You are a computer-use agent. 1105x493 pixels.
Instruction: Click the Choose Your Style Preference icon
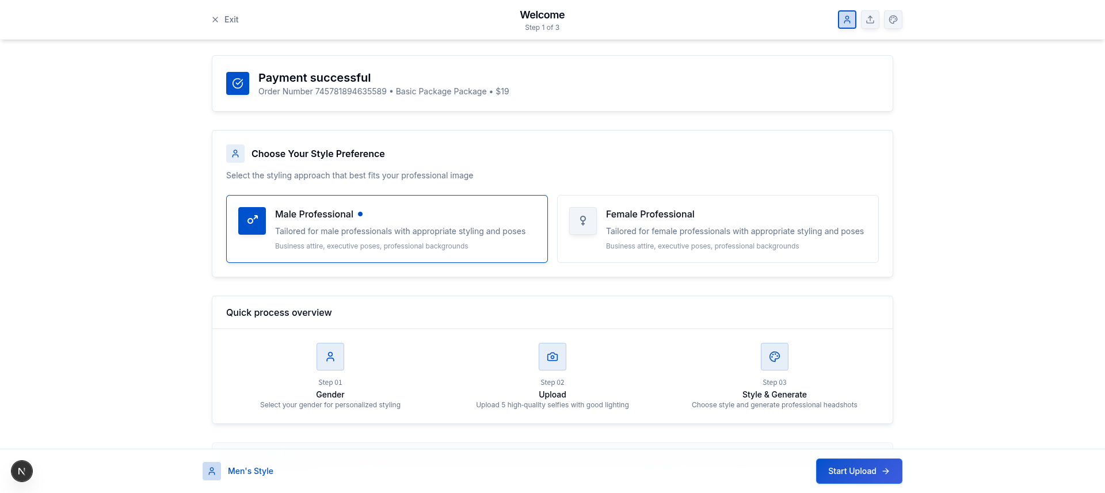pos(235,154)
